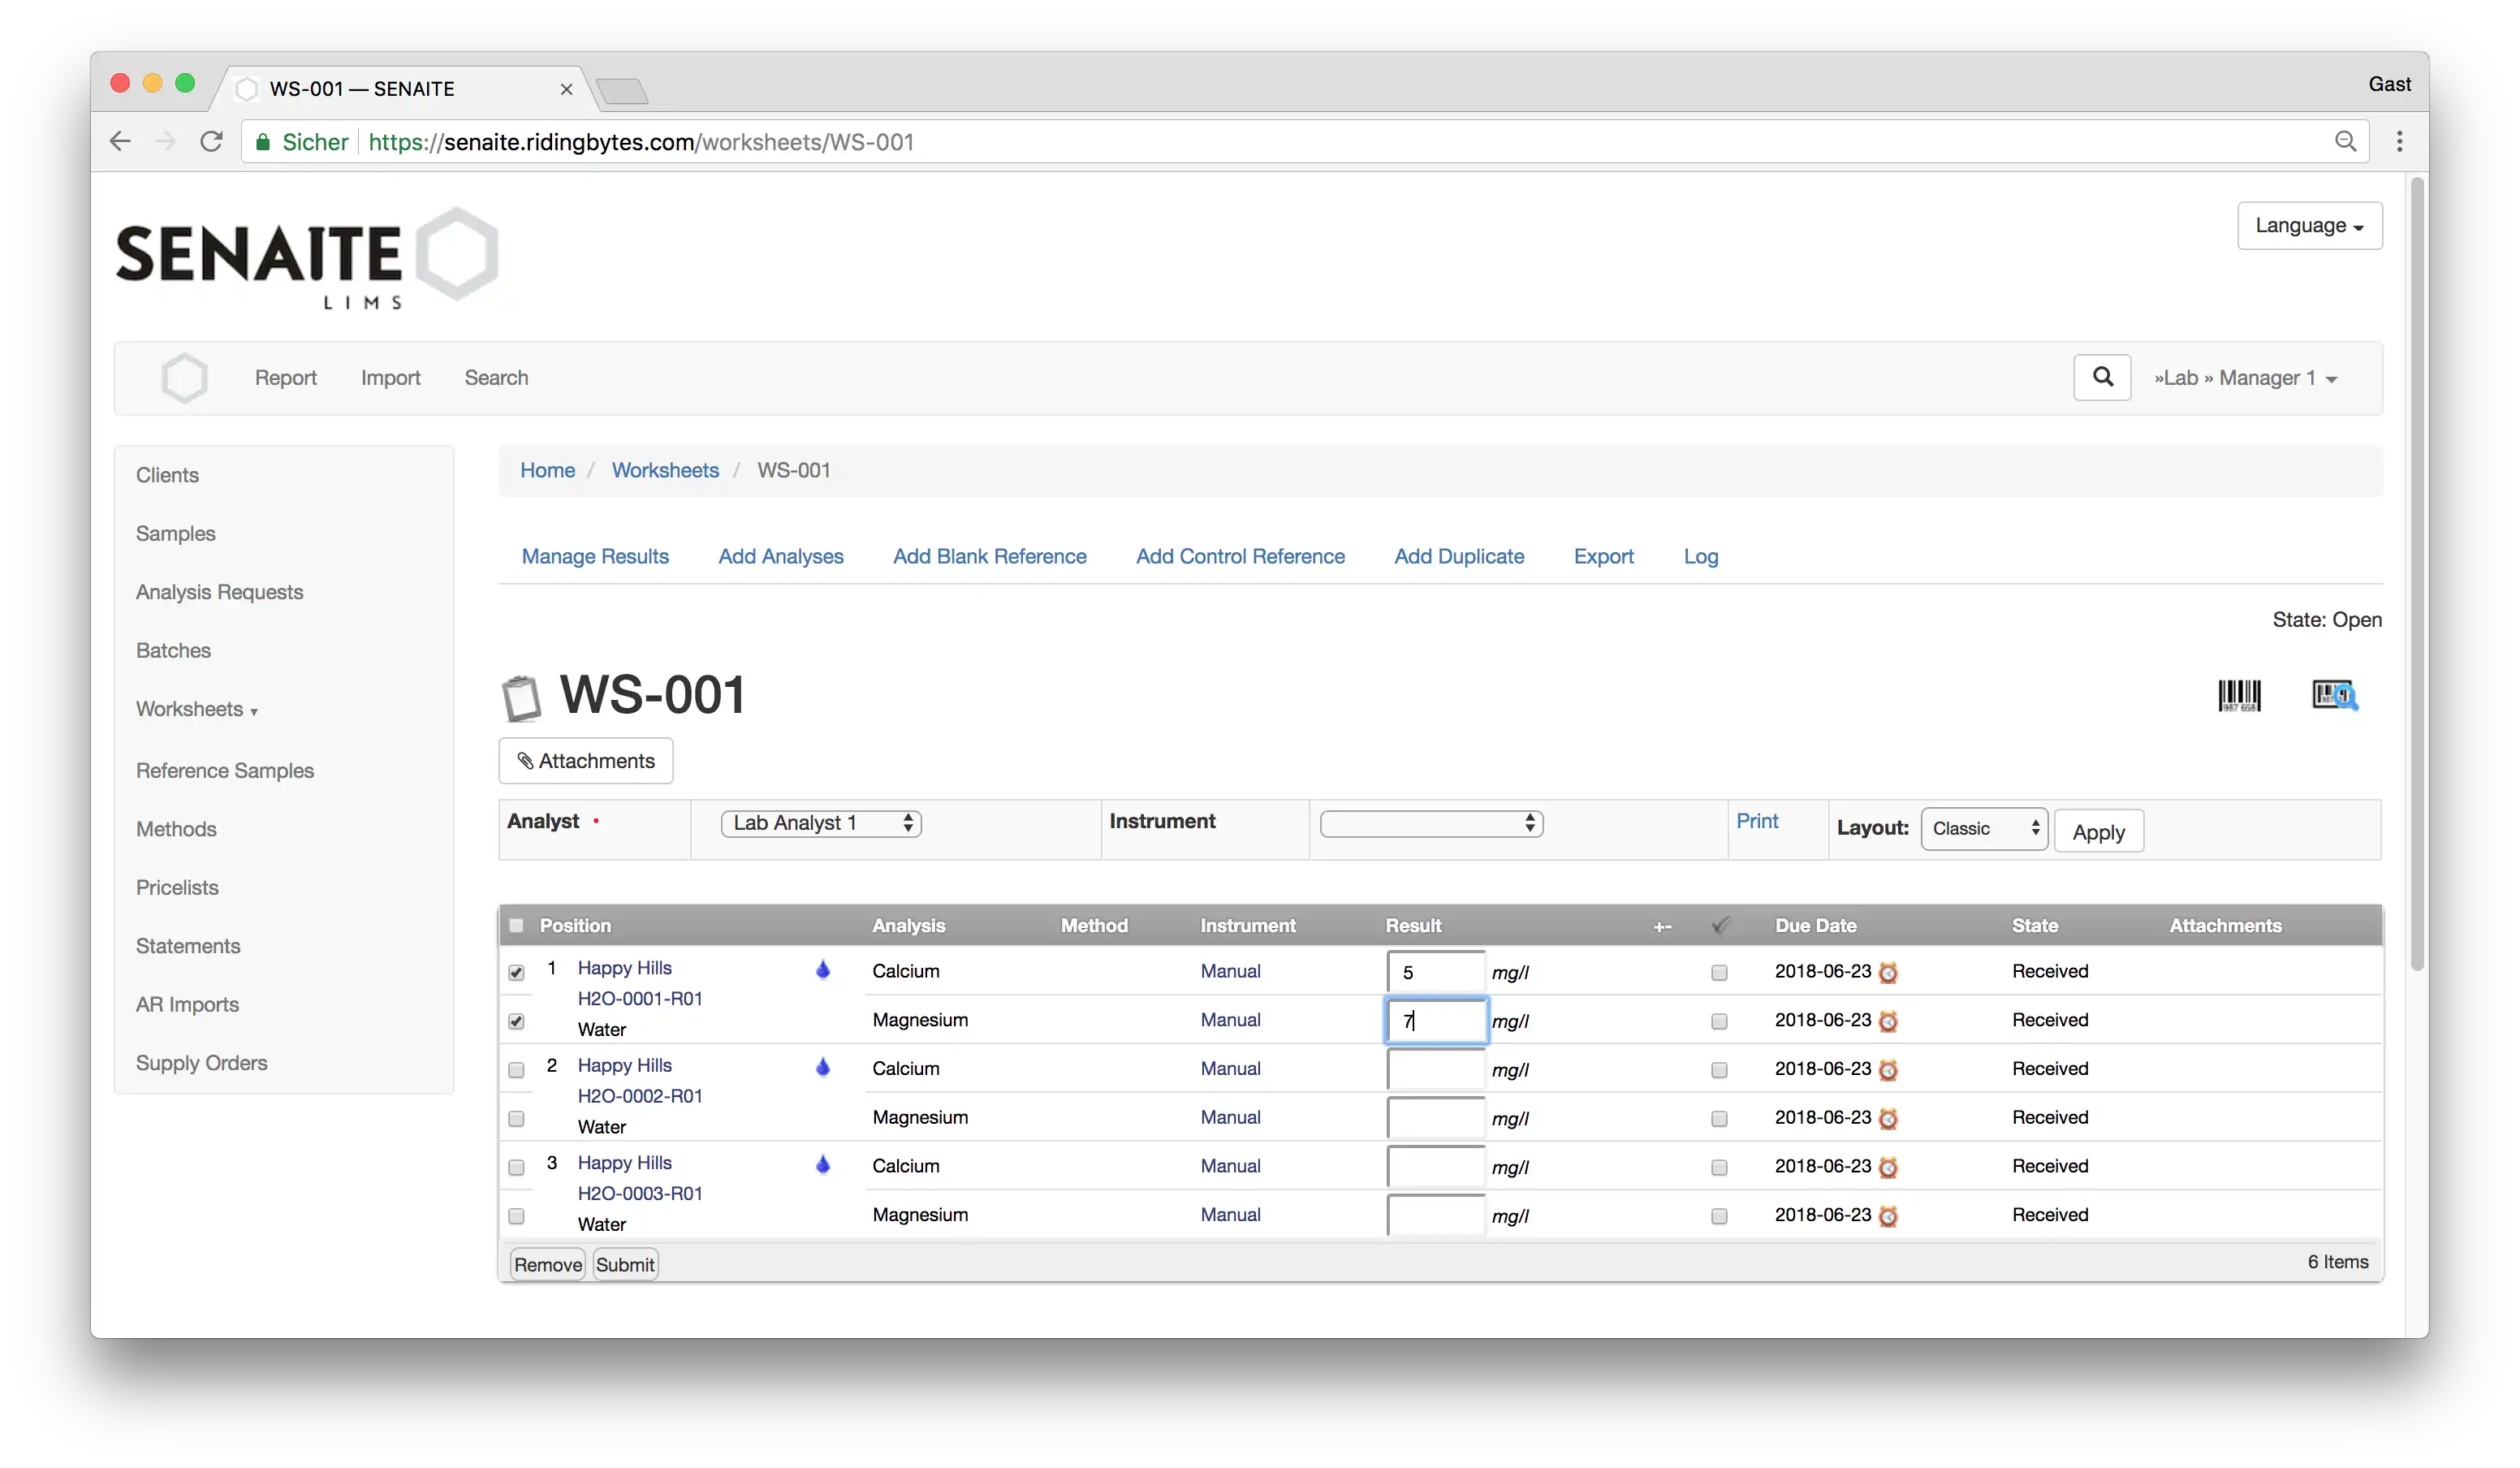Enable checkbox for Magnesium result row 3
Screen dimensions: 2520x1468
(517, 1215)
